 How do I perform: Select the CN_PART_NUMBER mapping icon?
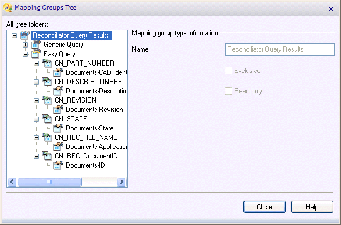click(47, 63)
